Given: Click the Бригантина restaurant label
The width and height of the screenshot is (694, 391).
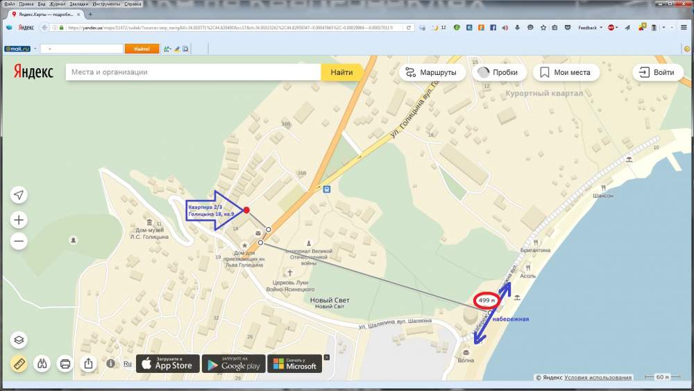Looking at the screenshot, I should tap(536, 250).
